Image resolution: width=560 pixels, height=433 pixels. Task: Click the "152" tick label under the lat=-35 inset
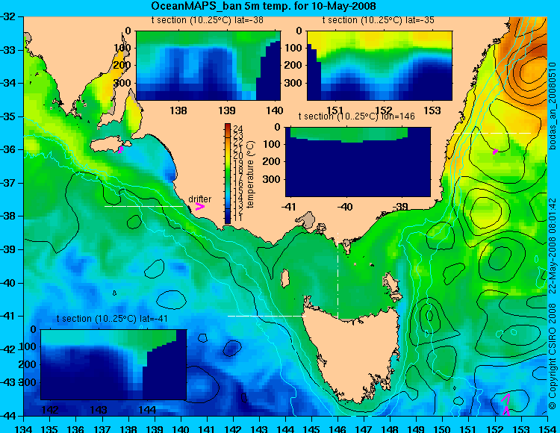[x=384, y=110]
